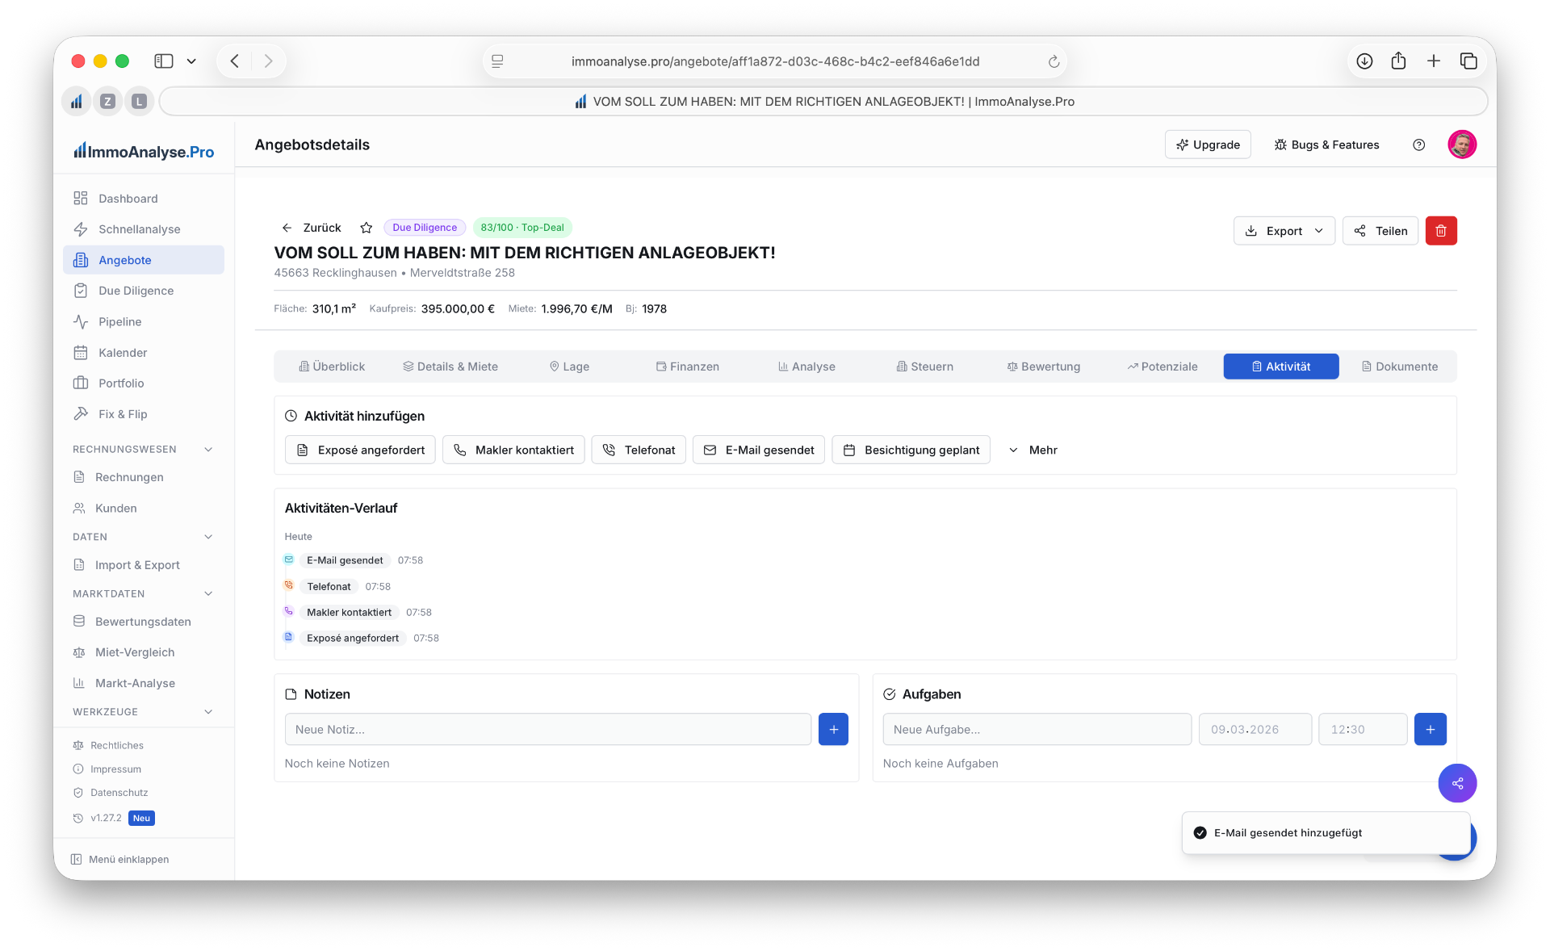Open Safari downloads icon
This screenshot has height=951, width=1550.
(x=1364, y=61)
